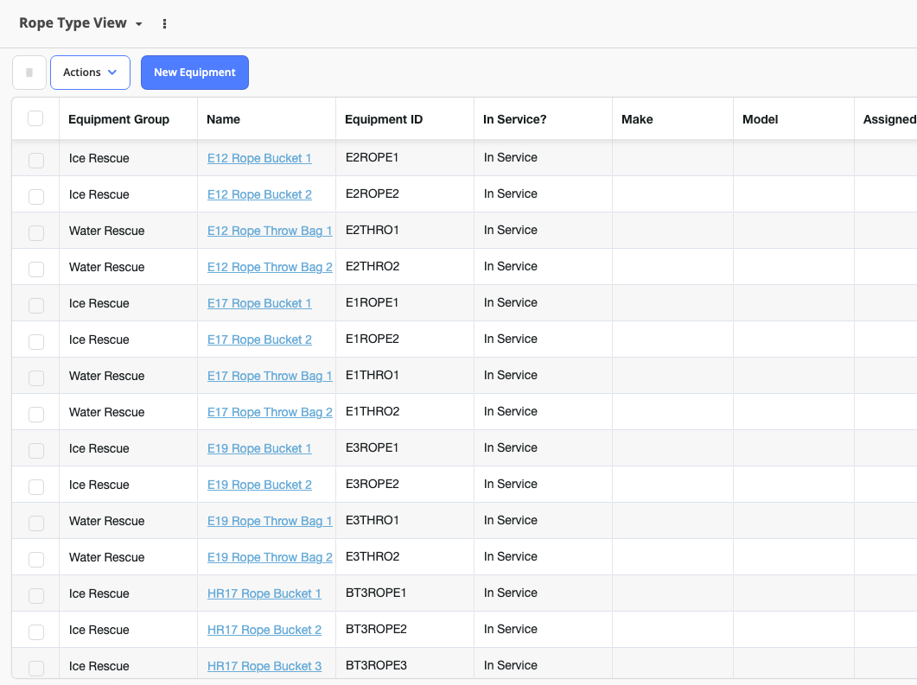Click Water Rescue group for E17 Throw Bag 1
917x685 pixels.
(106, 376)
